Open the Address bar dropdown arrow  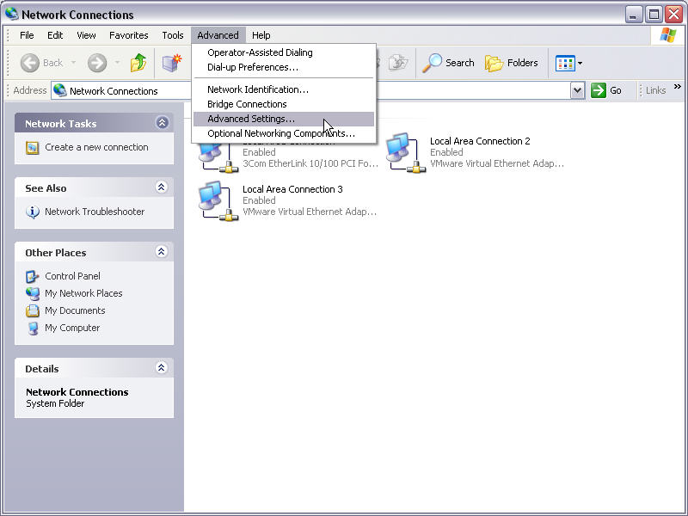577,91
